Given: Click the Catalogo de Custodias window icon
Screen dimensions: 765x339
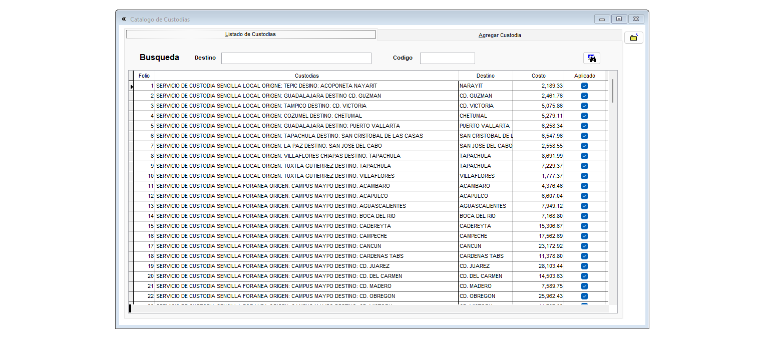Looking at the screenshot, I should coord(124,19).
